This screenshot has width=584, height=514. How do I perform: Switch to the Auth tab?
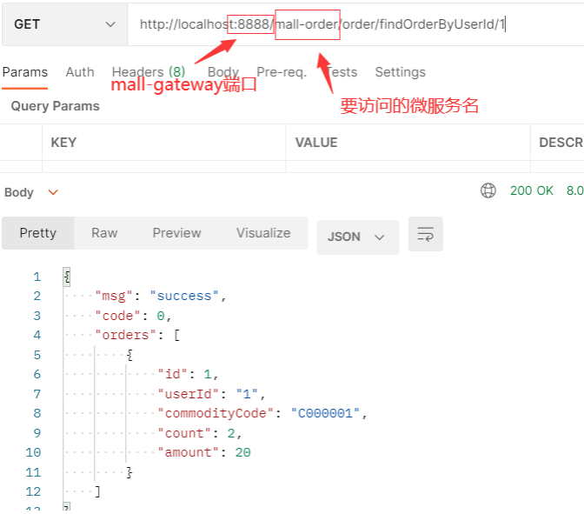click(80, 72)
